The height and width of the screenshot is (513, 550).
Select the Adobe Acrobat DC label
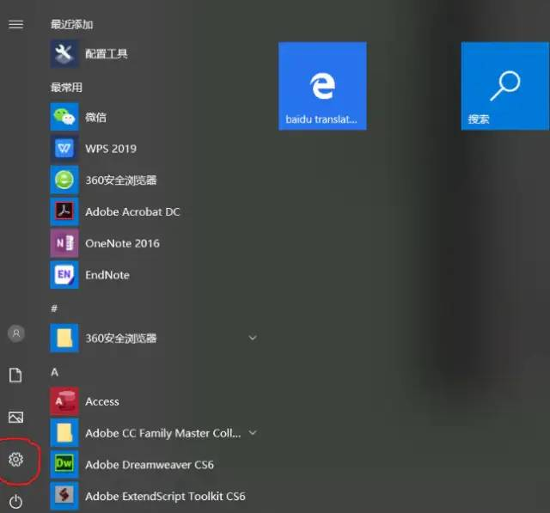point(132,211)
